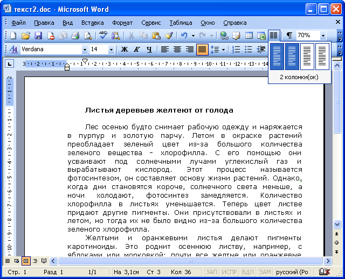
Task: Click the vertical scrollbar thumb
Action: [x=337, y=102]
